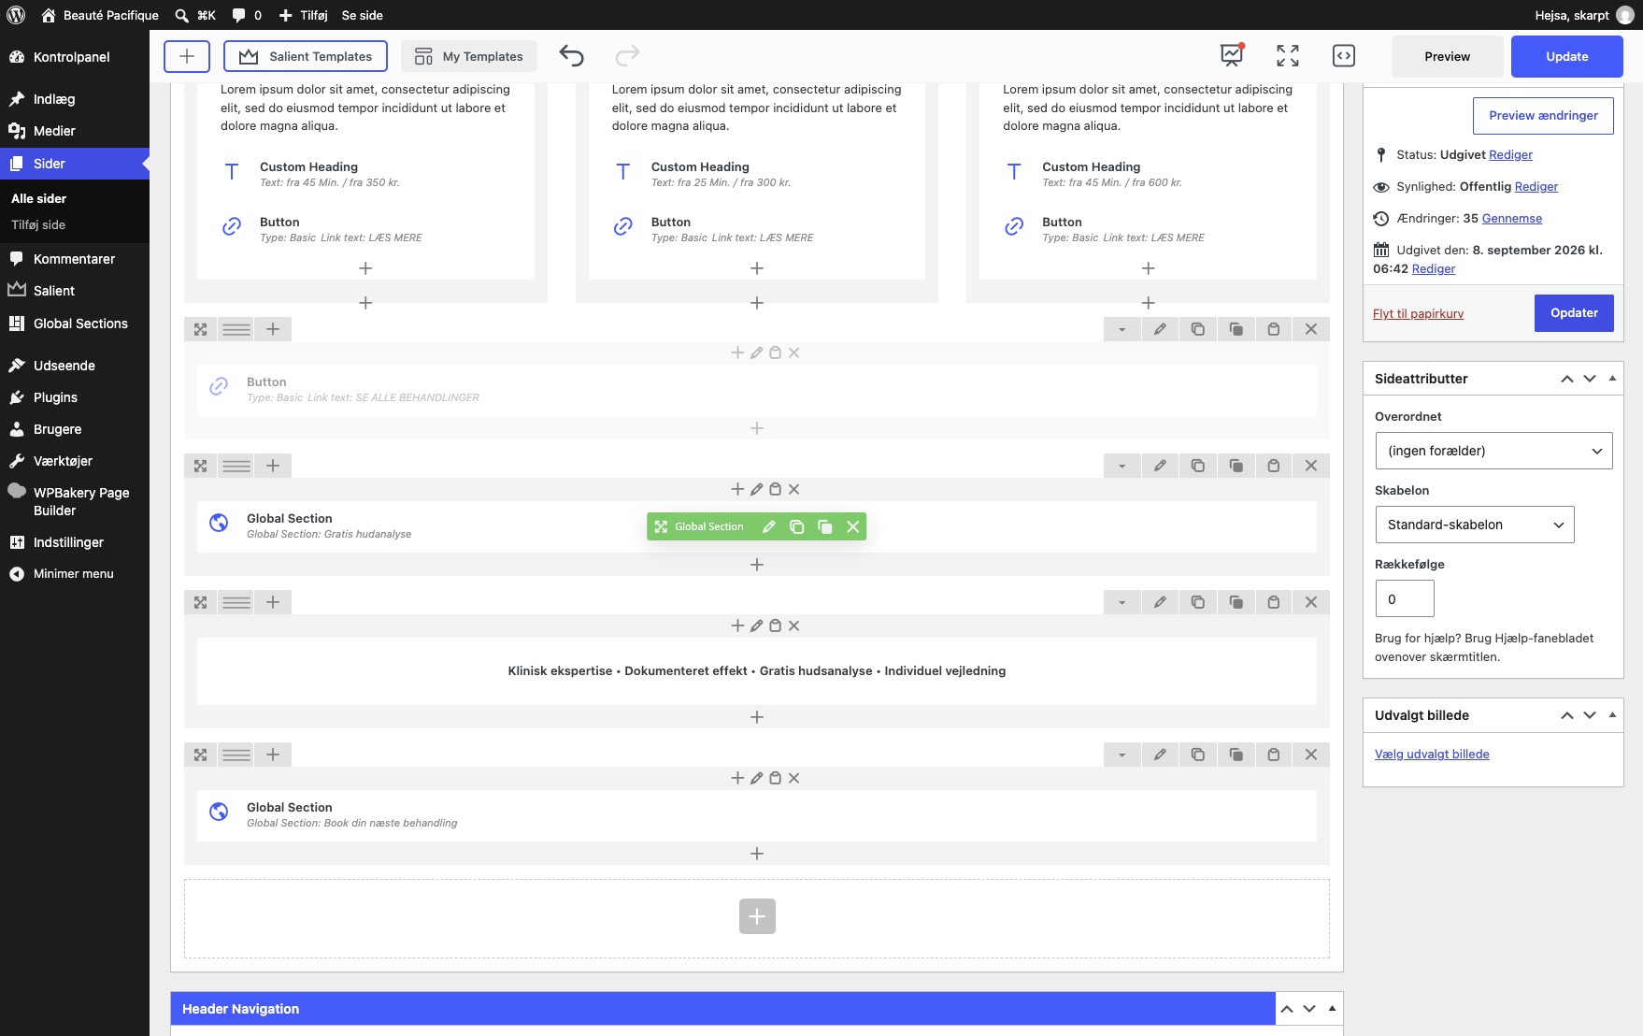Open the Skabelon template dropdown
The image size is (1643, 1036).
point(1475,525)
